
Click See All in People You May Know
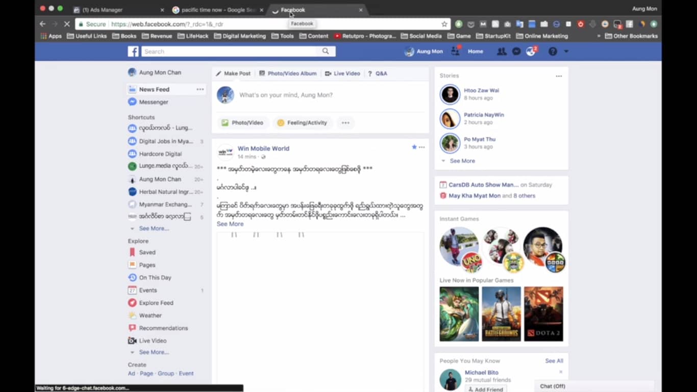pyautogui.click(x=554, y=361)
